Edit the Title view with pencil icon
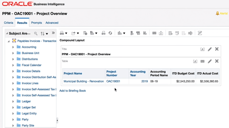This screenshot has height=128, width=229. pyautogui.click(x=210, y=49)
